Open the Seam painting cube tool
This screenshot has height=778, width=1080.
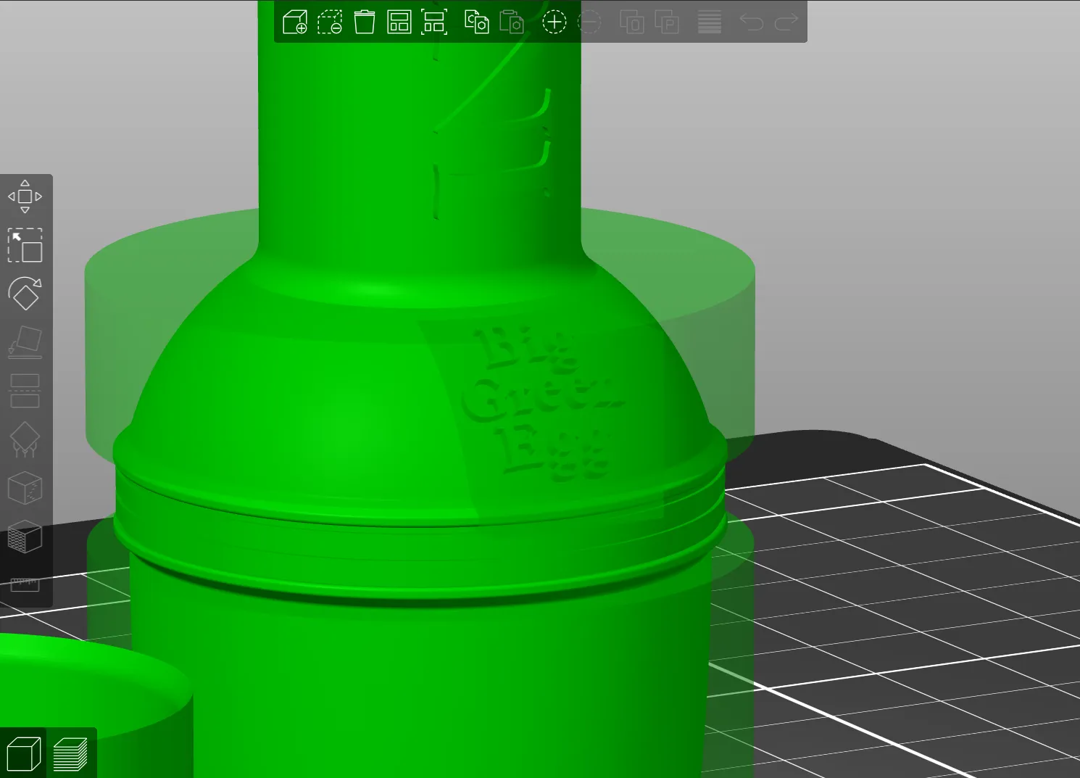(x=25, y=488)
